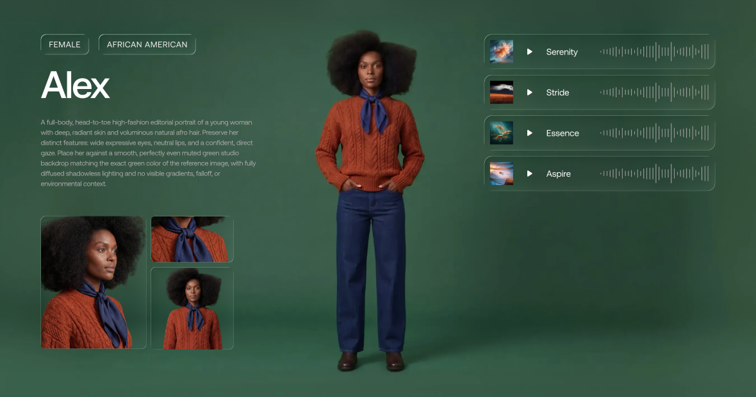
Task: Play the Serenity audio track
Action: coord(530,52)
